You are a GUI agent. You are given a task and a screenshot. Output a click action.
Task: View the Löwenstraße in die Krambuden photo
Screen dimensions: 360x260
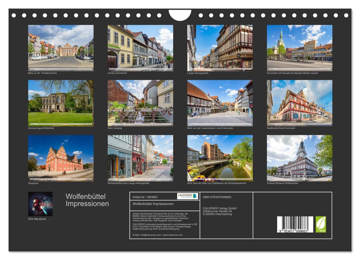[x=220, y=103]
